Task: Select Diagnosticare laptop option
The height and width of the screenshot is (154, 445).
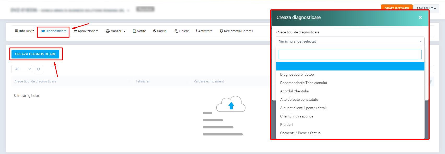Action: [297, 74]
